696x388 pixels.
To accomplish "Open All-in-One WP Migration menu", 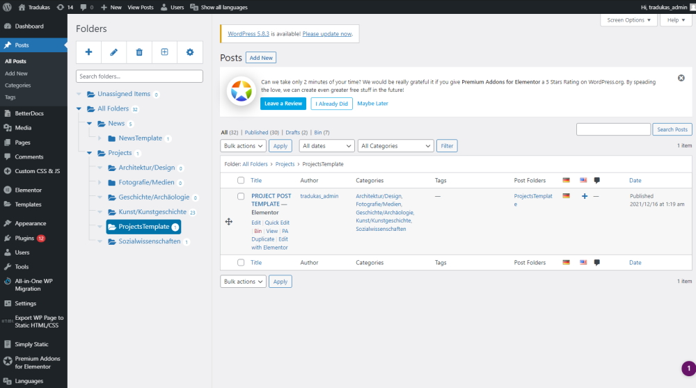I will coord(33,284).
